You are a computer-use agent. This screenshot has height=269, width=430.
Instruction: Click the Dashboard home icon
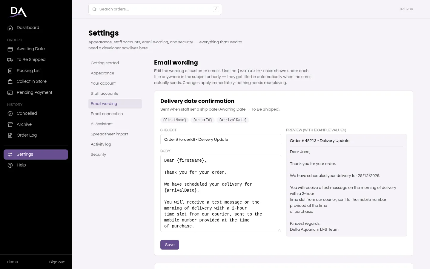10,28
